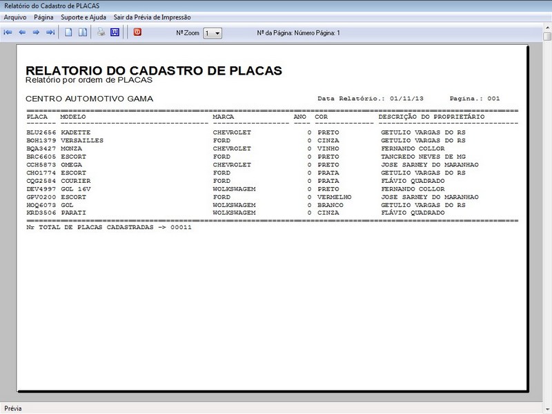
Task: Show single page view icon
Action: coord(68,32)
